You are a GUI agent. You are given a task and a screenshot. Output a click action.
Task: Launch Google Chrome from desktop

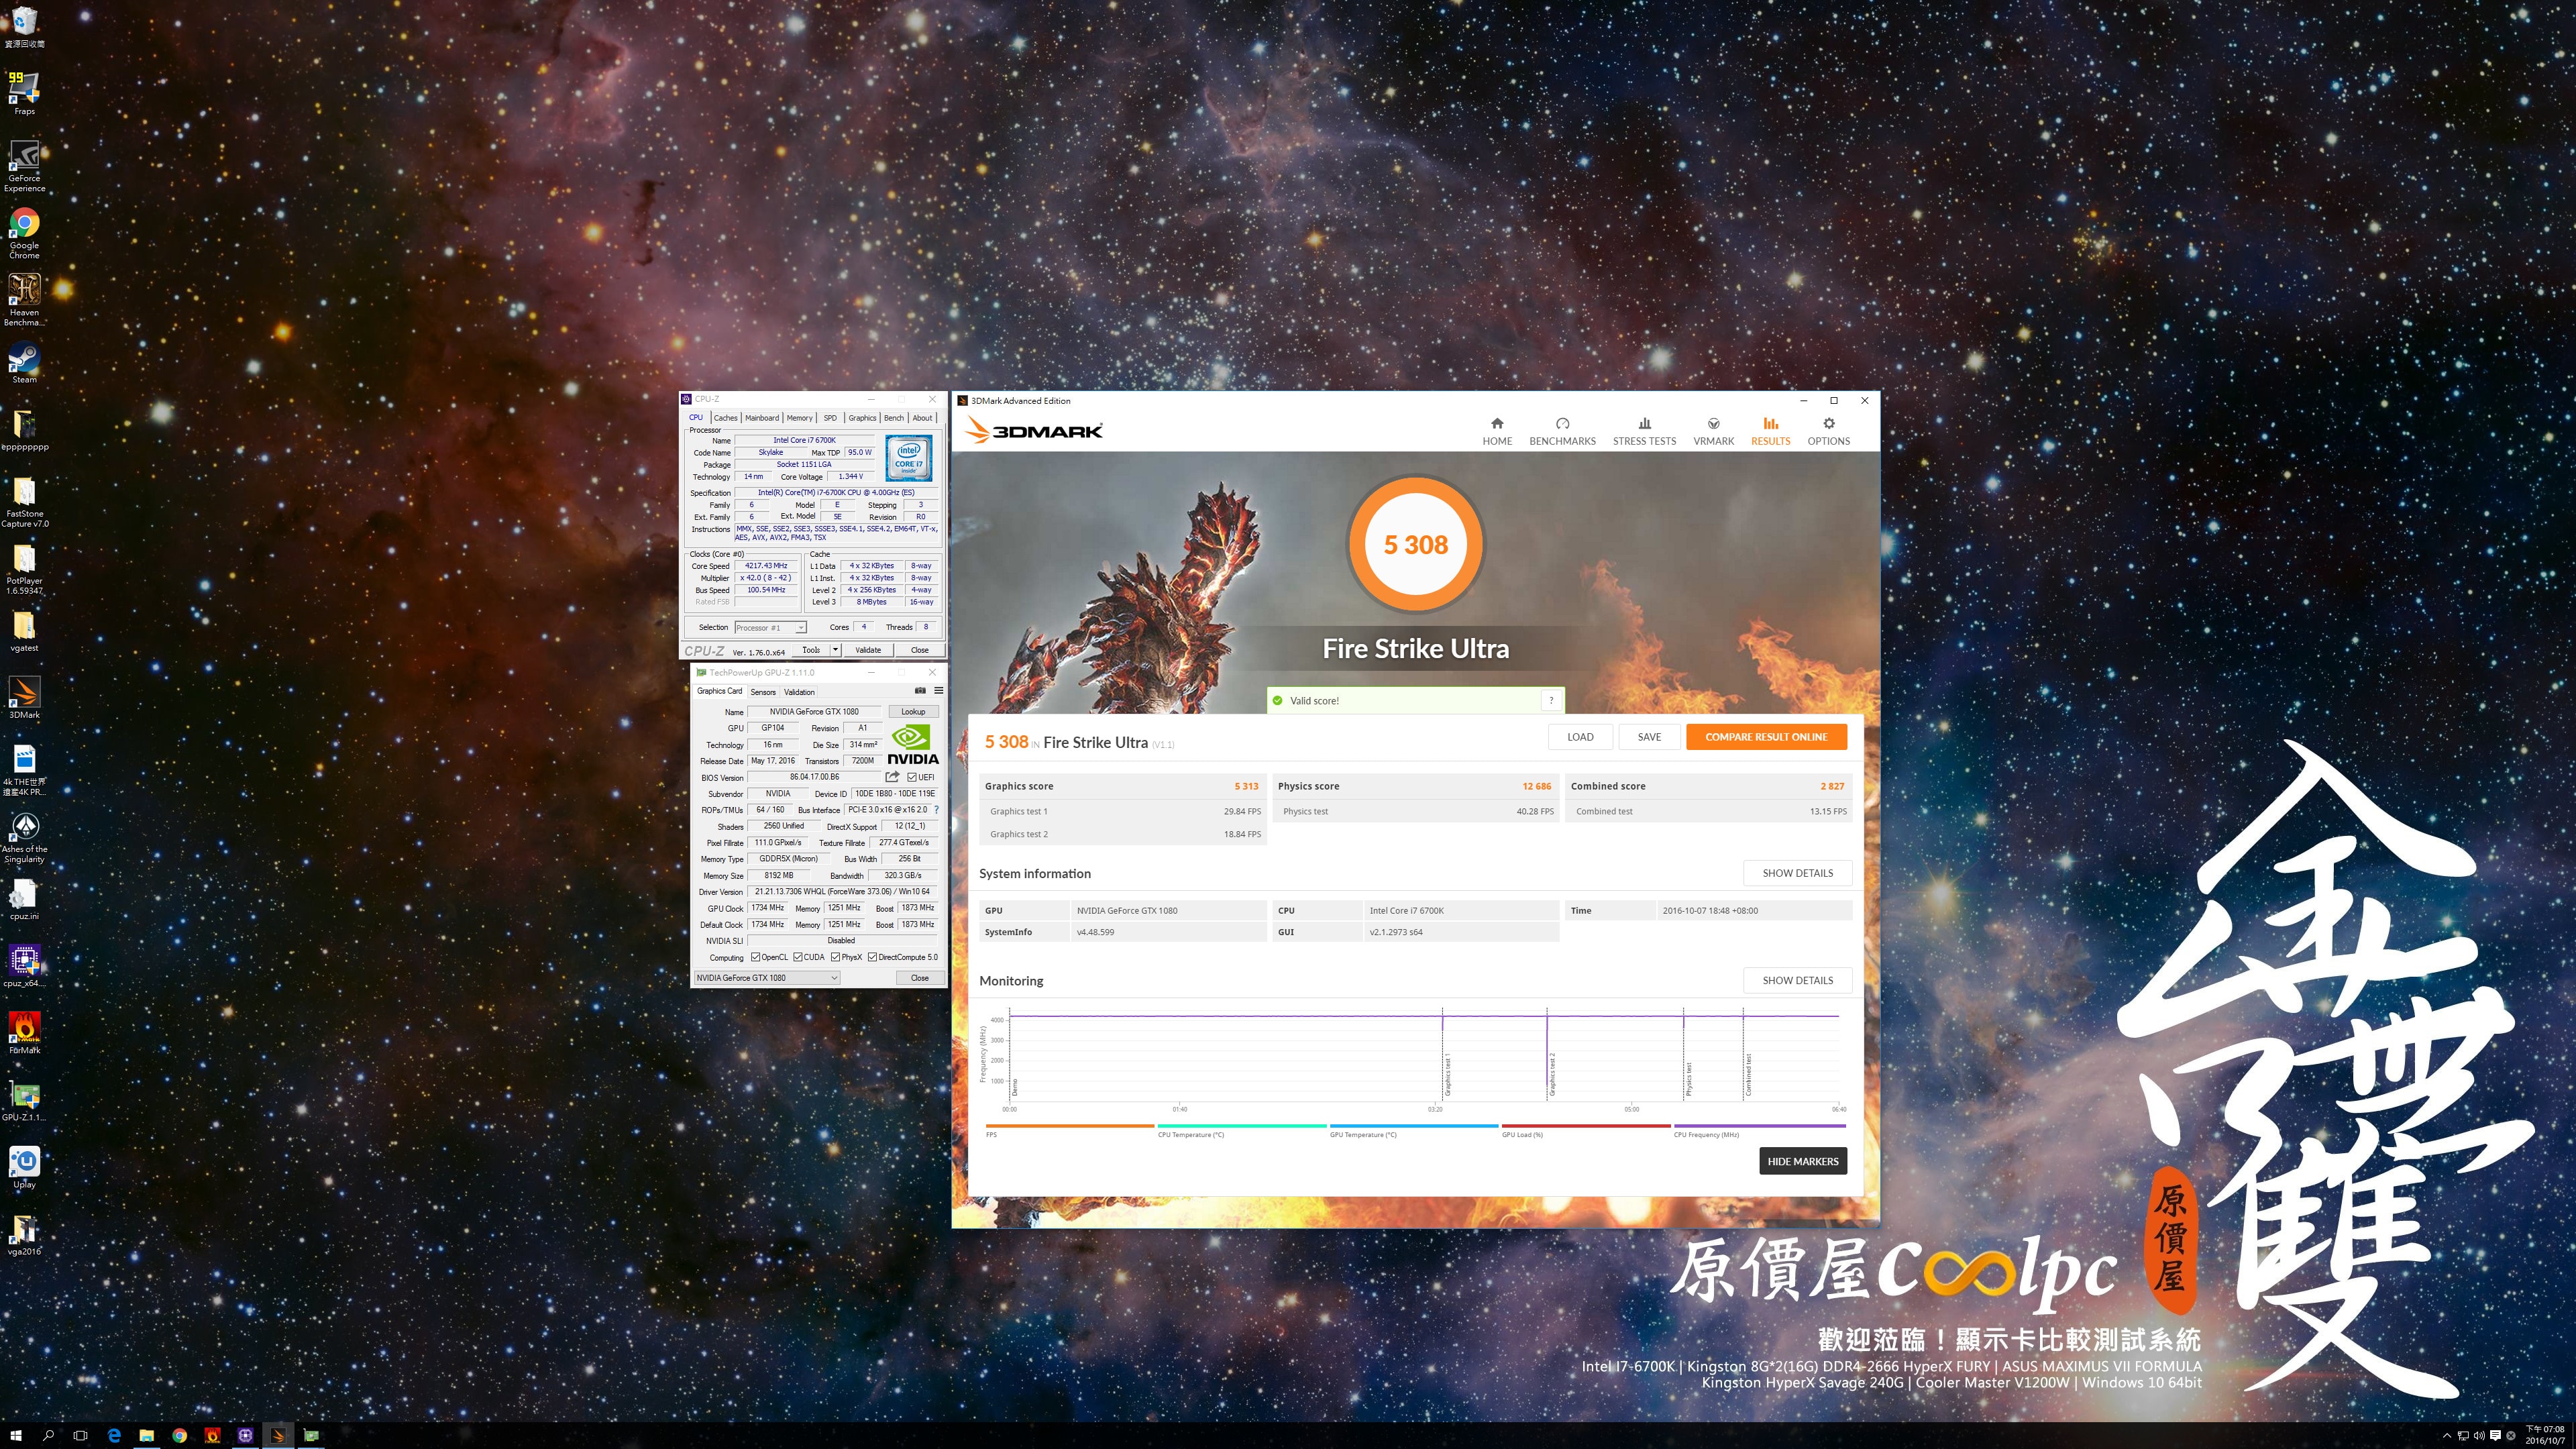point(24,233)
